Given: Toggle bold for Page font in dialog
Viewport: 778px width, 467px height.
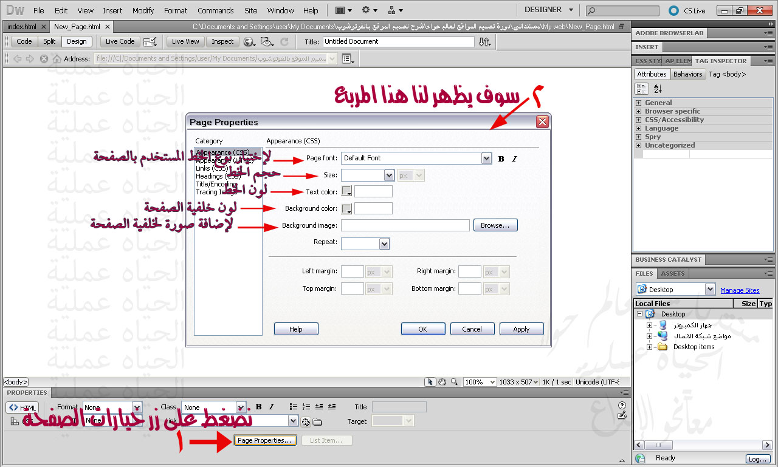Looking at the screenshot, I should (x=501, y=159).
